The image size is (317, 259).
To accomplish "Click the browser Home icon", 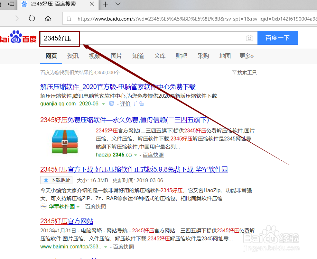I will click(48, 19).
